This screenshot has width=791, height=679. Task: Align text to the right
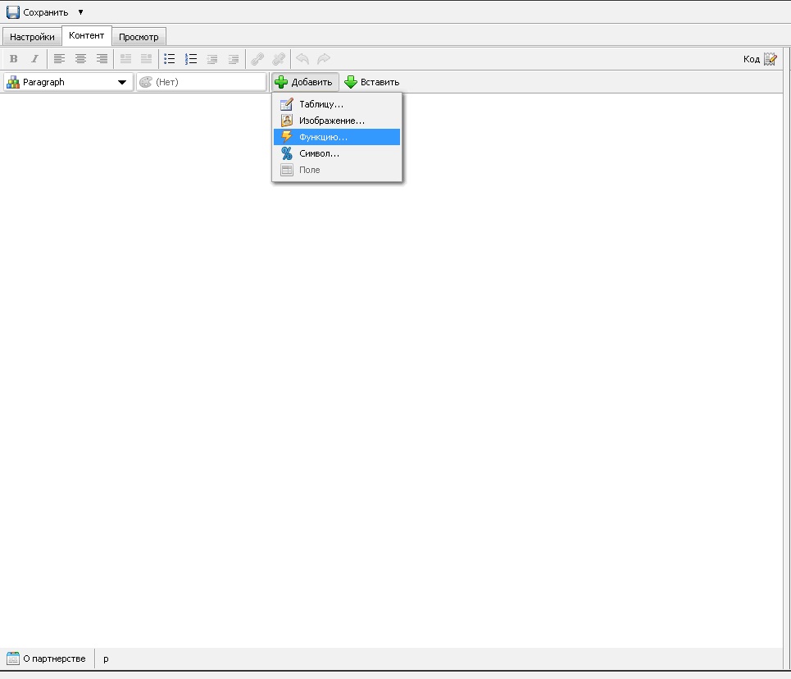[x=102, y=59]
